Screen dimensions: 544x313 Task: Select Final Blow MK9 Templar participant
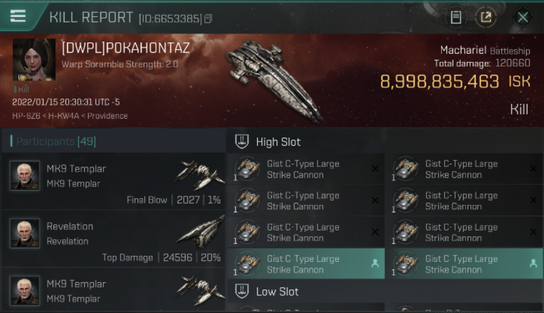[x=113, y=181]
